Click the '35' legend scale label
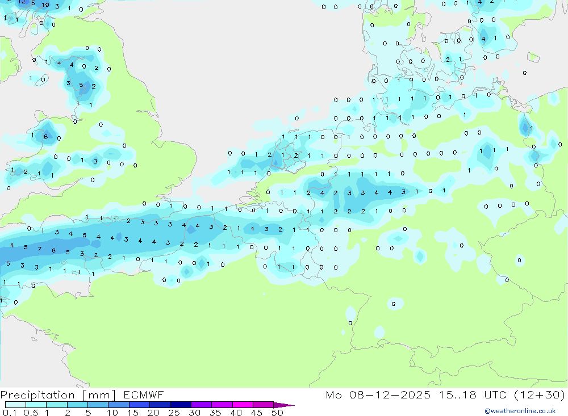The image size is (568, 416). (215, 413)
